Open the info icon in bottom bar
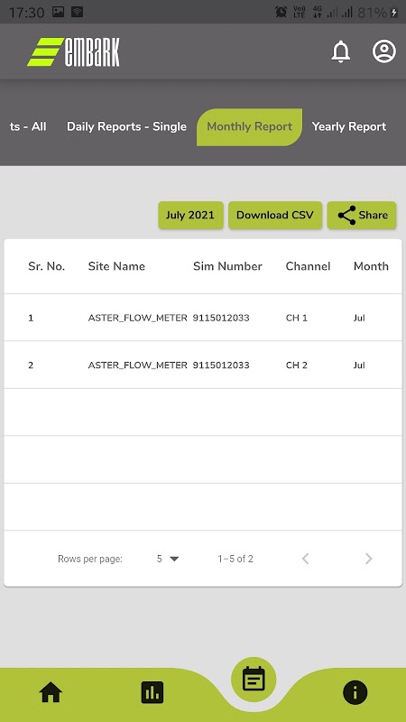 pos(355,692)
